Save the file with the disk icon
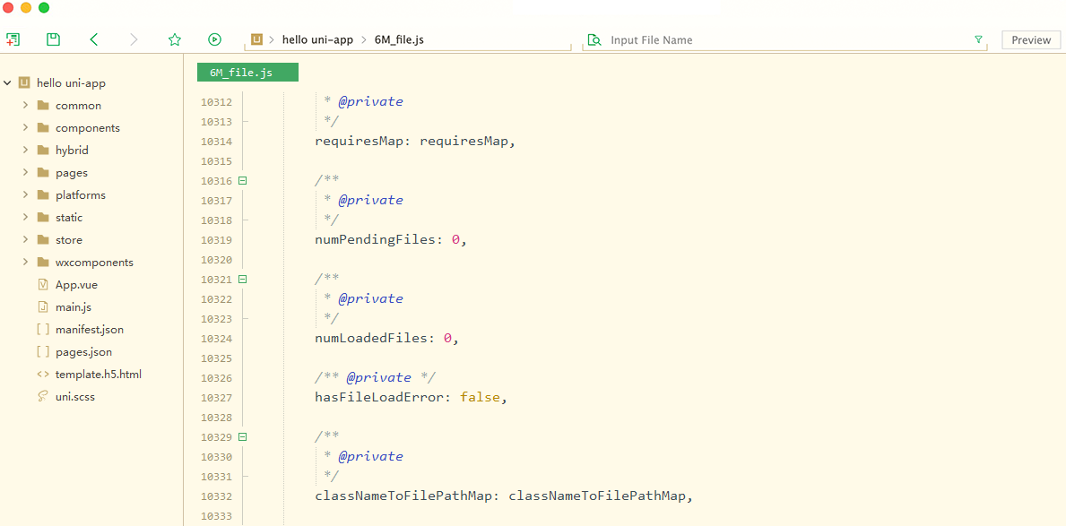1066x526 pixels. [53, 39]
